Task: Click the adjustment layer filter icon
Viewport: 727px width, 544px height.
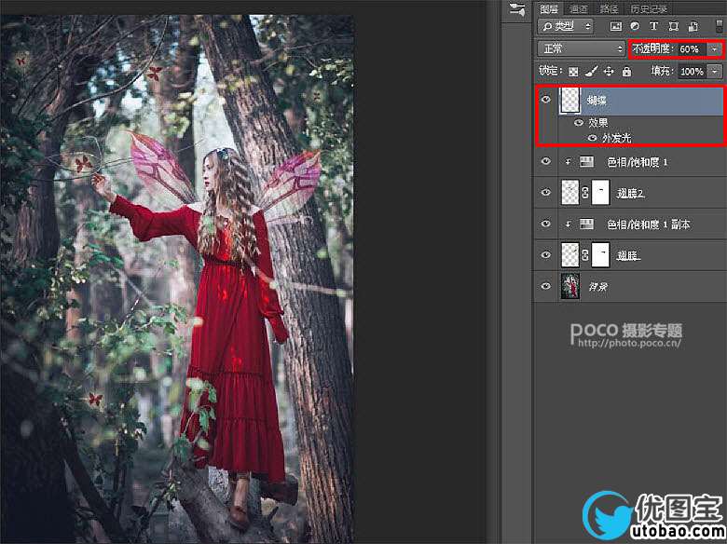Action: [635, 26]
